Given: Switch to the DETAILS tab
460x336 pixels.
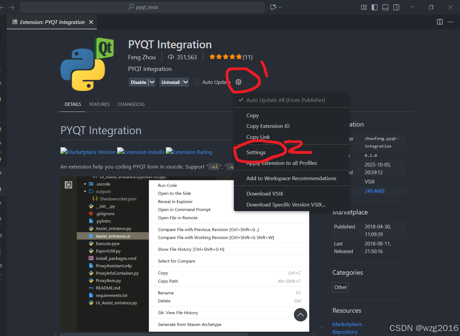Looking at the screenshot, I should pyautogui.click(x=73, y=104).
